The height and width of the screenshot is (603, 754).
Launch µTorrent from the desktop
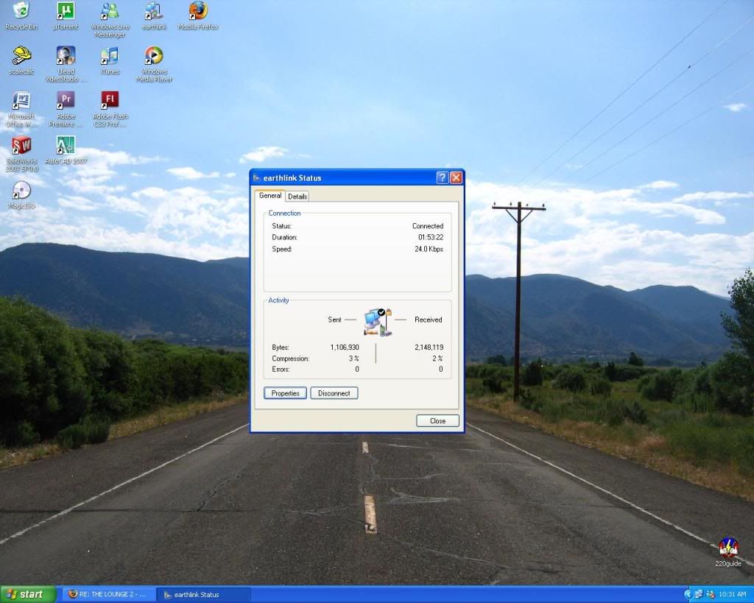[66, 12]
